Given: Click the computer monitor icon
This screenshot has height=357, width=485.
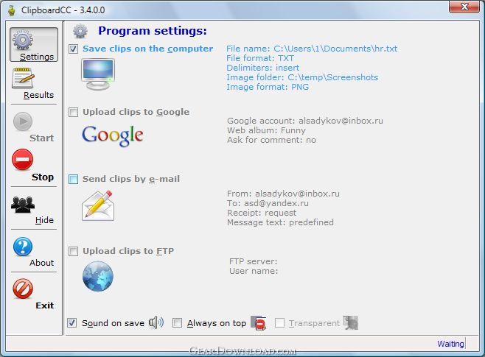Looking at the screenshot, I should point(98,74).
